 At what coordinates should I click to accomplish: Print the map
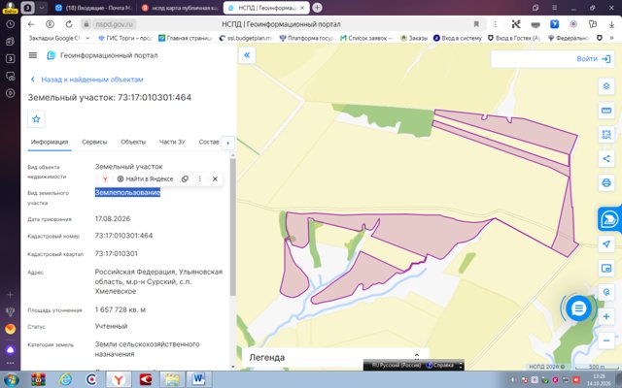coord(606,183)
